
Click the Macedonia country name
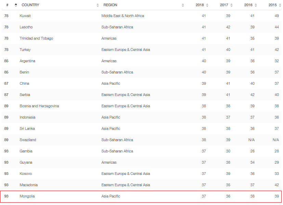coord(28,185)
